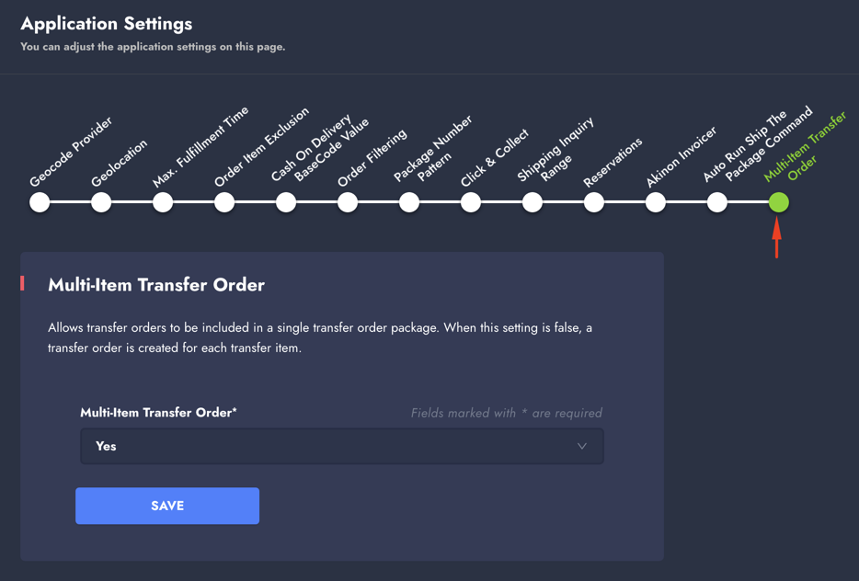Choose the Click & Collect step circle
This screenshot has height=581, width=859.
click(x=471, y=202)
